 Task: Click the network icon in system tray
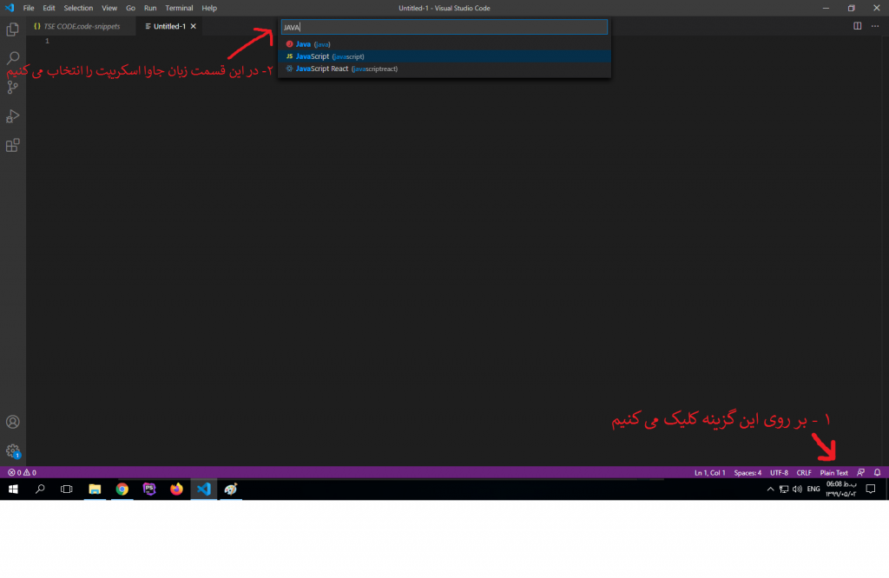pos(784,489)
